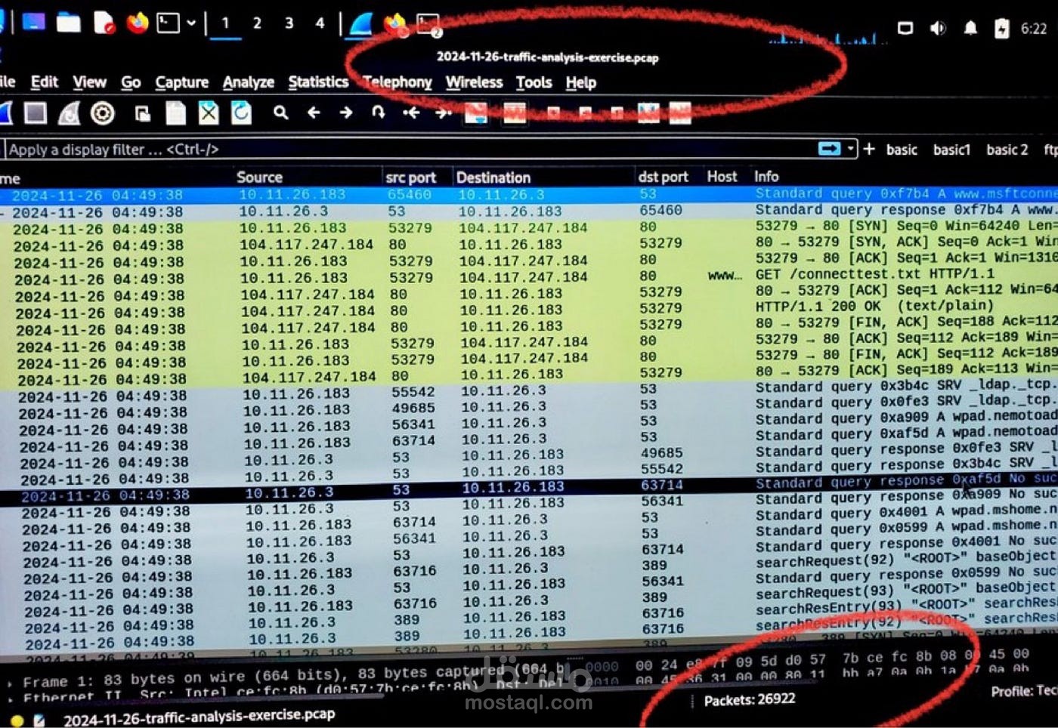Open capture options with the gear icon
This screenshot has width=1058, height=728.
click(x=101, y=113)
